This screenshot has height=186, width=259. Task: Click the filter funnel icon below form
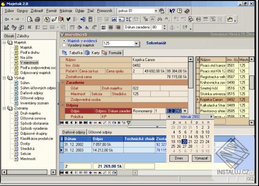tap(128, 122)
